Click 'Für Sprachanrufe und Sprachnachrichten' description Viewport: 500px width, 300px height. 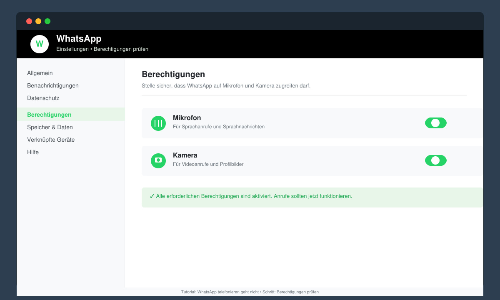pos(219,127)
